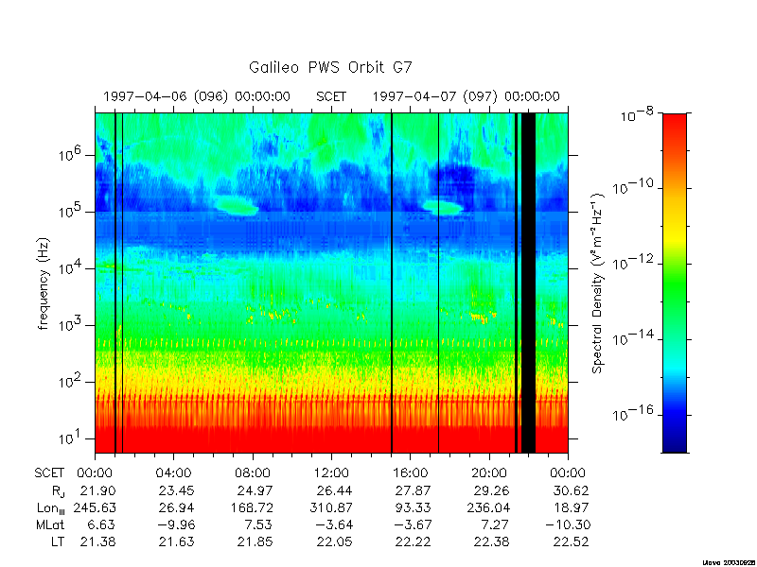Image resolution: width=757 pixels, height=567 pixels.
Task: Click the LT value 22.05
Action: click(x=335, y=541)
